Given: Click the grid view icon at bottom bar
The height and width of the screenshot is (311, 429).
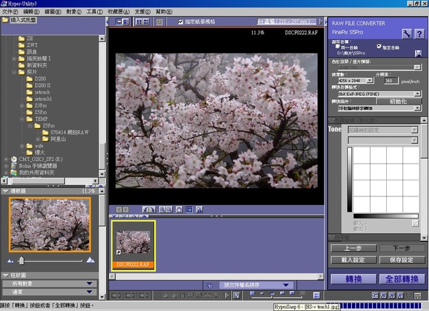Looking at the screenshot, I should (x=316, y=296).
